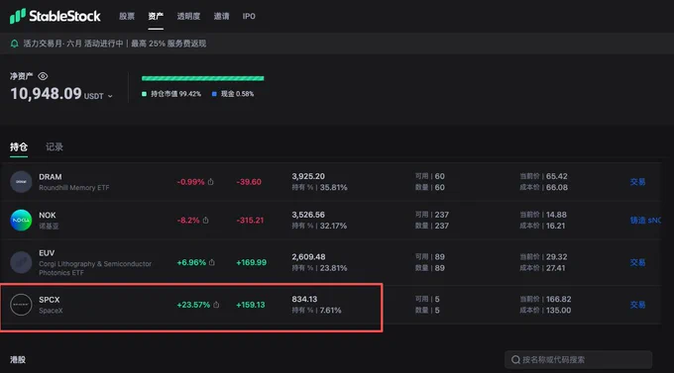Click the search magnifier icon
674x373 pixels.
coord(515,360)
